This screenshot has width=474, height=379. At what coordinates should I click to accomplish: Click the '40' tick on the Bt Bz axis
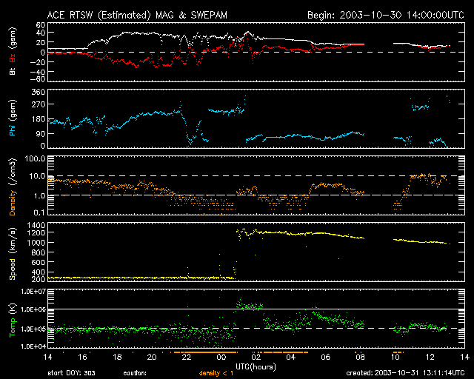tap(41, 33)
